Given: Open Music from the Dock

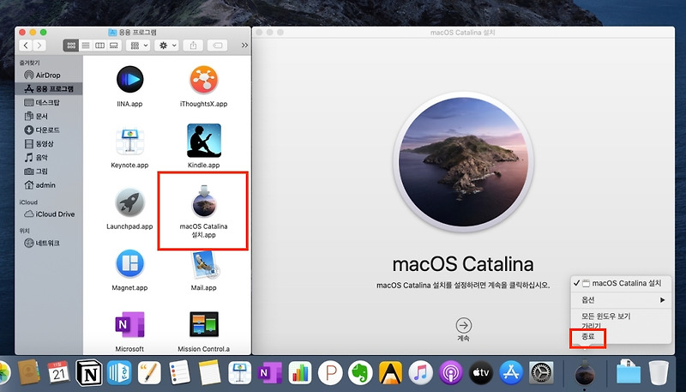Looking at the screenshot, I should 420,373.
